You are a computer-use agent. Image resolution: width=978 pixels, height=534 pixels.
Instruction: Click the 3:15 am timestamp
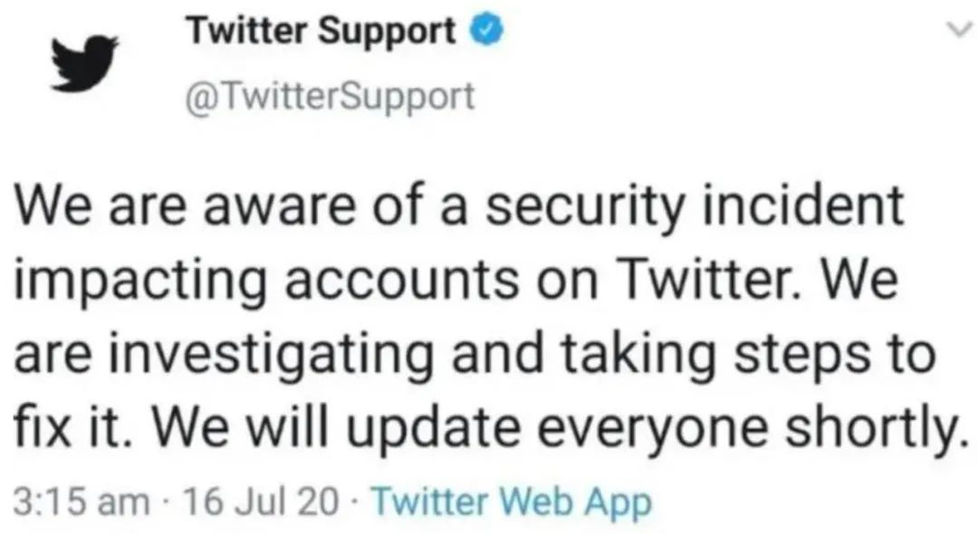[81, 502]
